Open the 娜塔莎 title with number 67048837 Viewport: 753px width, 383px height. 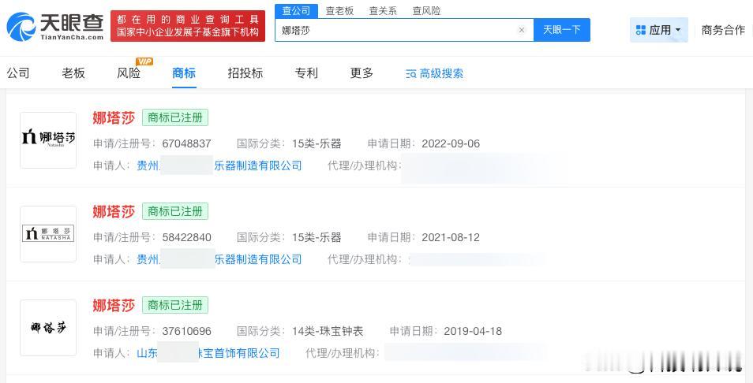pyautogui.click(x=114, y=118)
